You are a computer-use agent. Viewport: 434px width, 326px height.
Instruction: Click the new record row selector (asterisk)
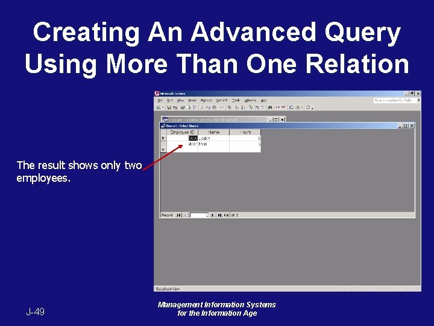click(163, 150)
